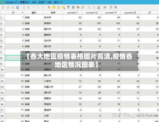Click the cut scissors icon

(x=33, y=7)
